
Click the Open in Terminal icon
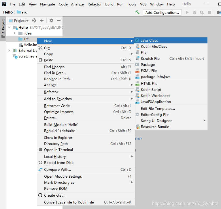(x=40, y=149)
